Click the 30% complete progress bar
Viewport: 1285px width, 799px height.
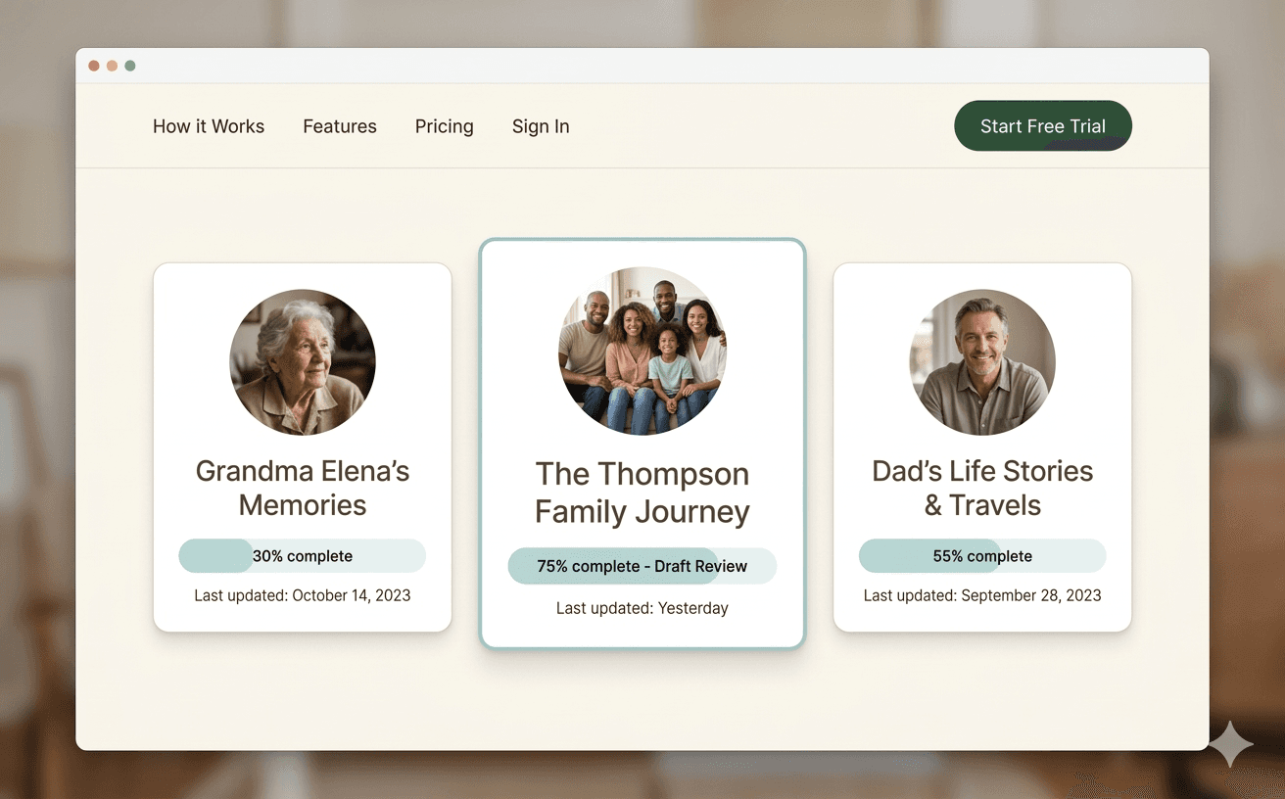click(302, 555)
